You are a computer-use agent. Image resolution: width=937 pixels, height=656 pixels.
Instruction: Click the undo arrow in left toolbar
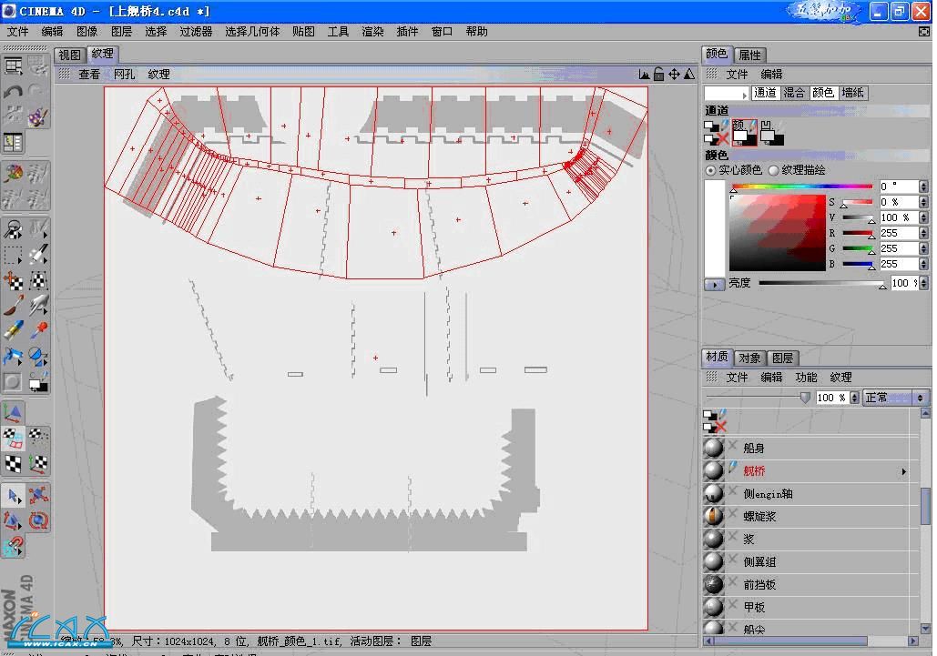point(13,92)
